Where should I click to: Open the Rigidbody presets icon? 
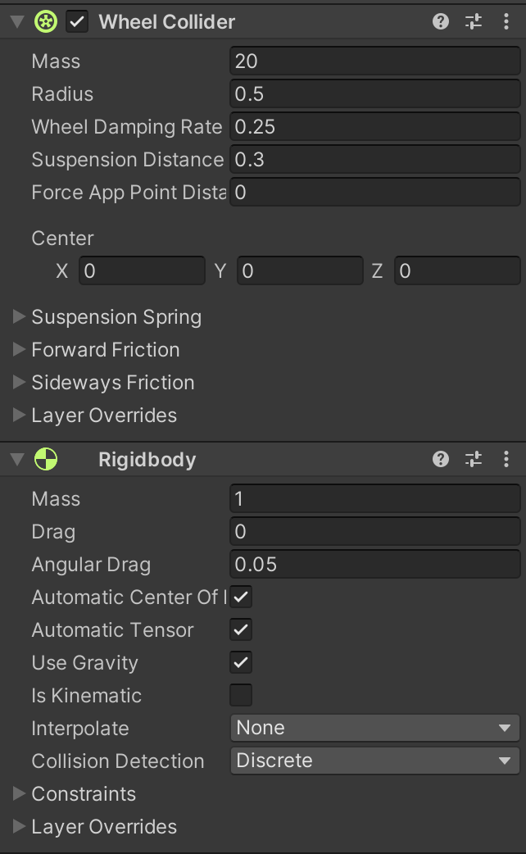pos(473,459)
